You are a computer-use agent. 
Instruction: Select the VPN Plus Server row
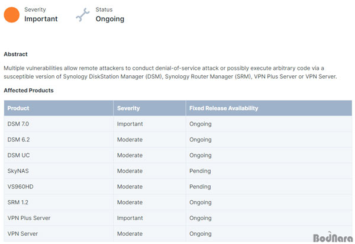(x=177, y=218)
